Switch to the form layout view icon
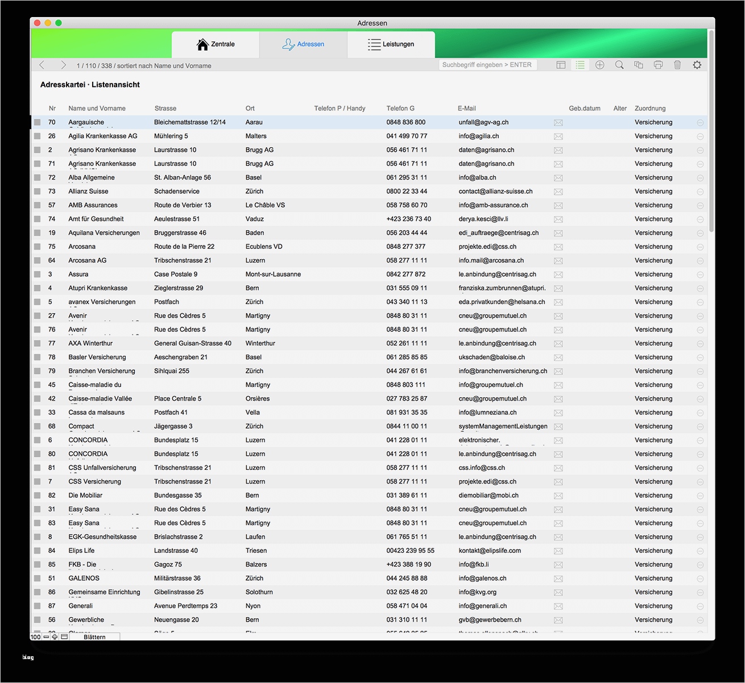 click(x=561, y=65)
